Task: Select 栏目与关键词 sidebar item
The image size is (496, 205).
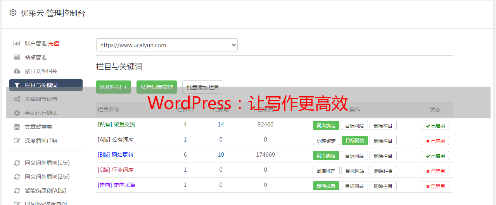Action: [x=46, y=85]
